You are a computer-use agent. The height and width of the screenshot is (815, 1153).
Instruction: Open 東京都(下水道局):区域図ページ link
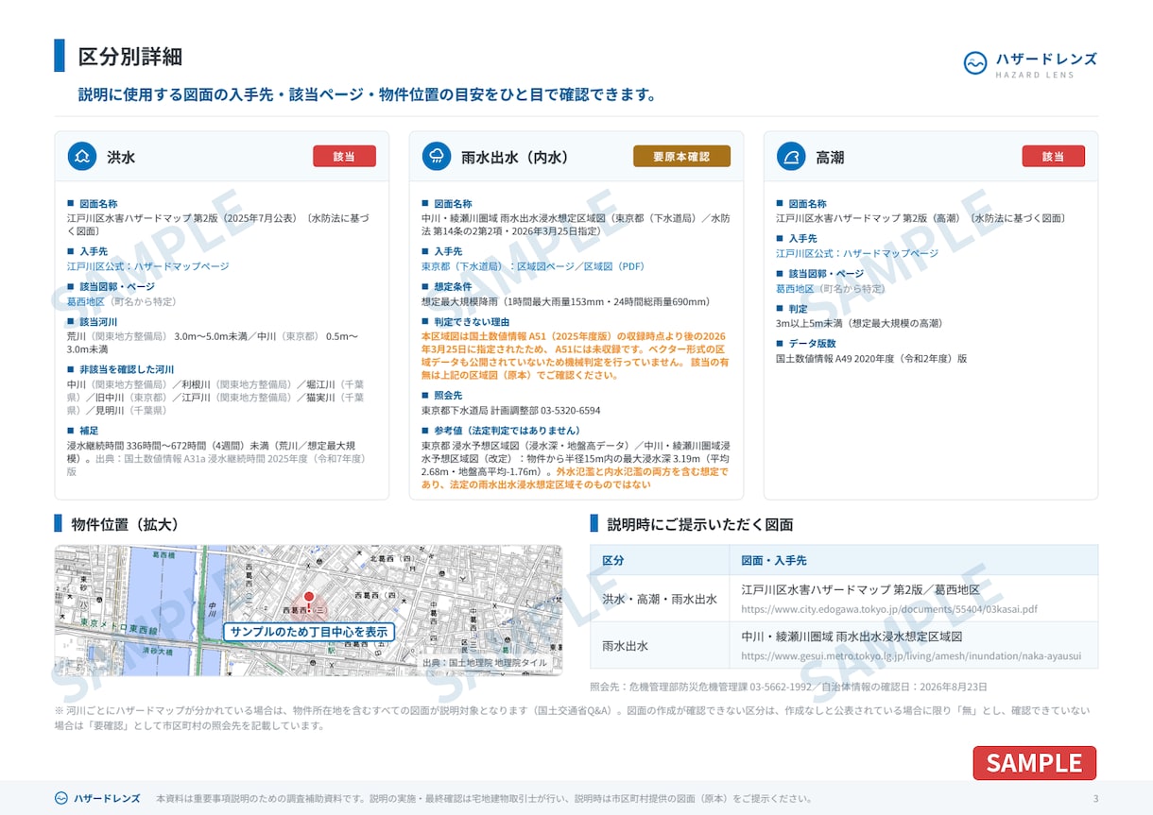(x=498, y=266)
